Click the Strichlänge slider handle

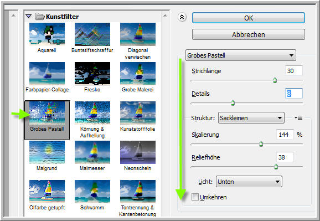pyautogui.click(x=275, y=80)
